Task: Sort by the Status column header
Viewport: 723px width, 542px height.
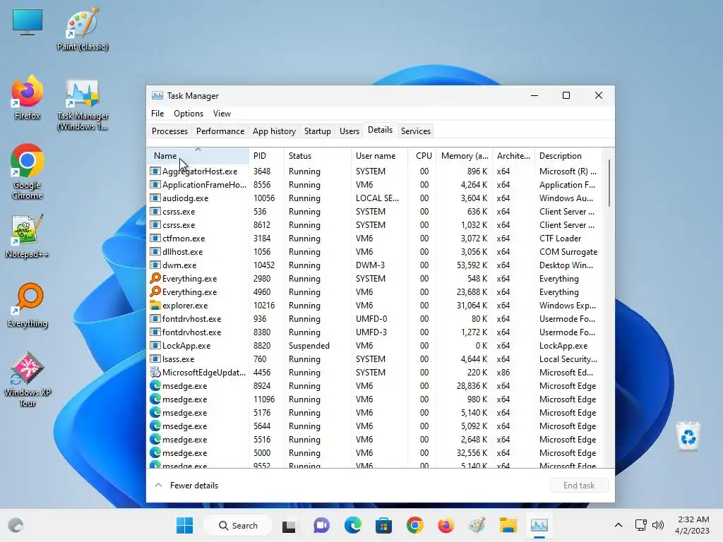Action: coord(318,156)
